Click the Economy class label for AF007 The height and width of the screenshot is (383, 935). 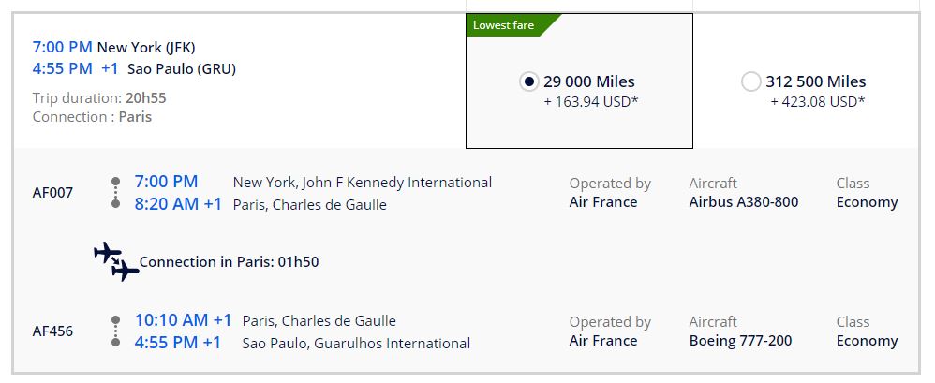(x=867, y=202)
